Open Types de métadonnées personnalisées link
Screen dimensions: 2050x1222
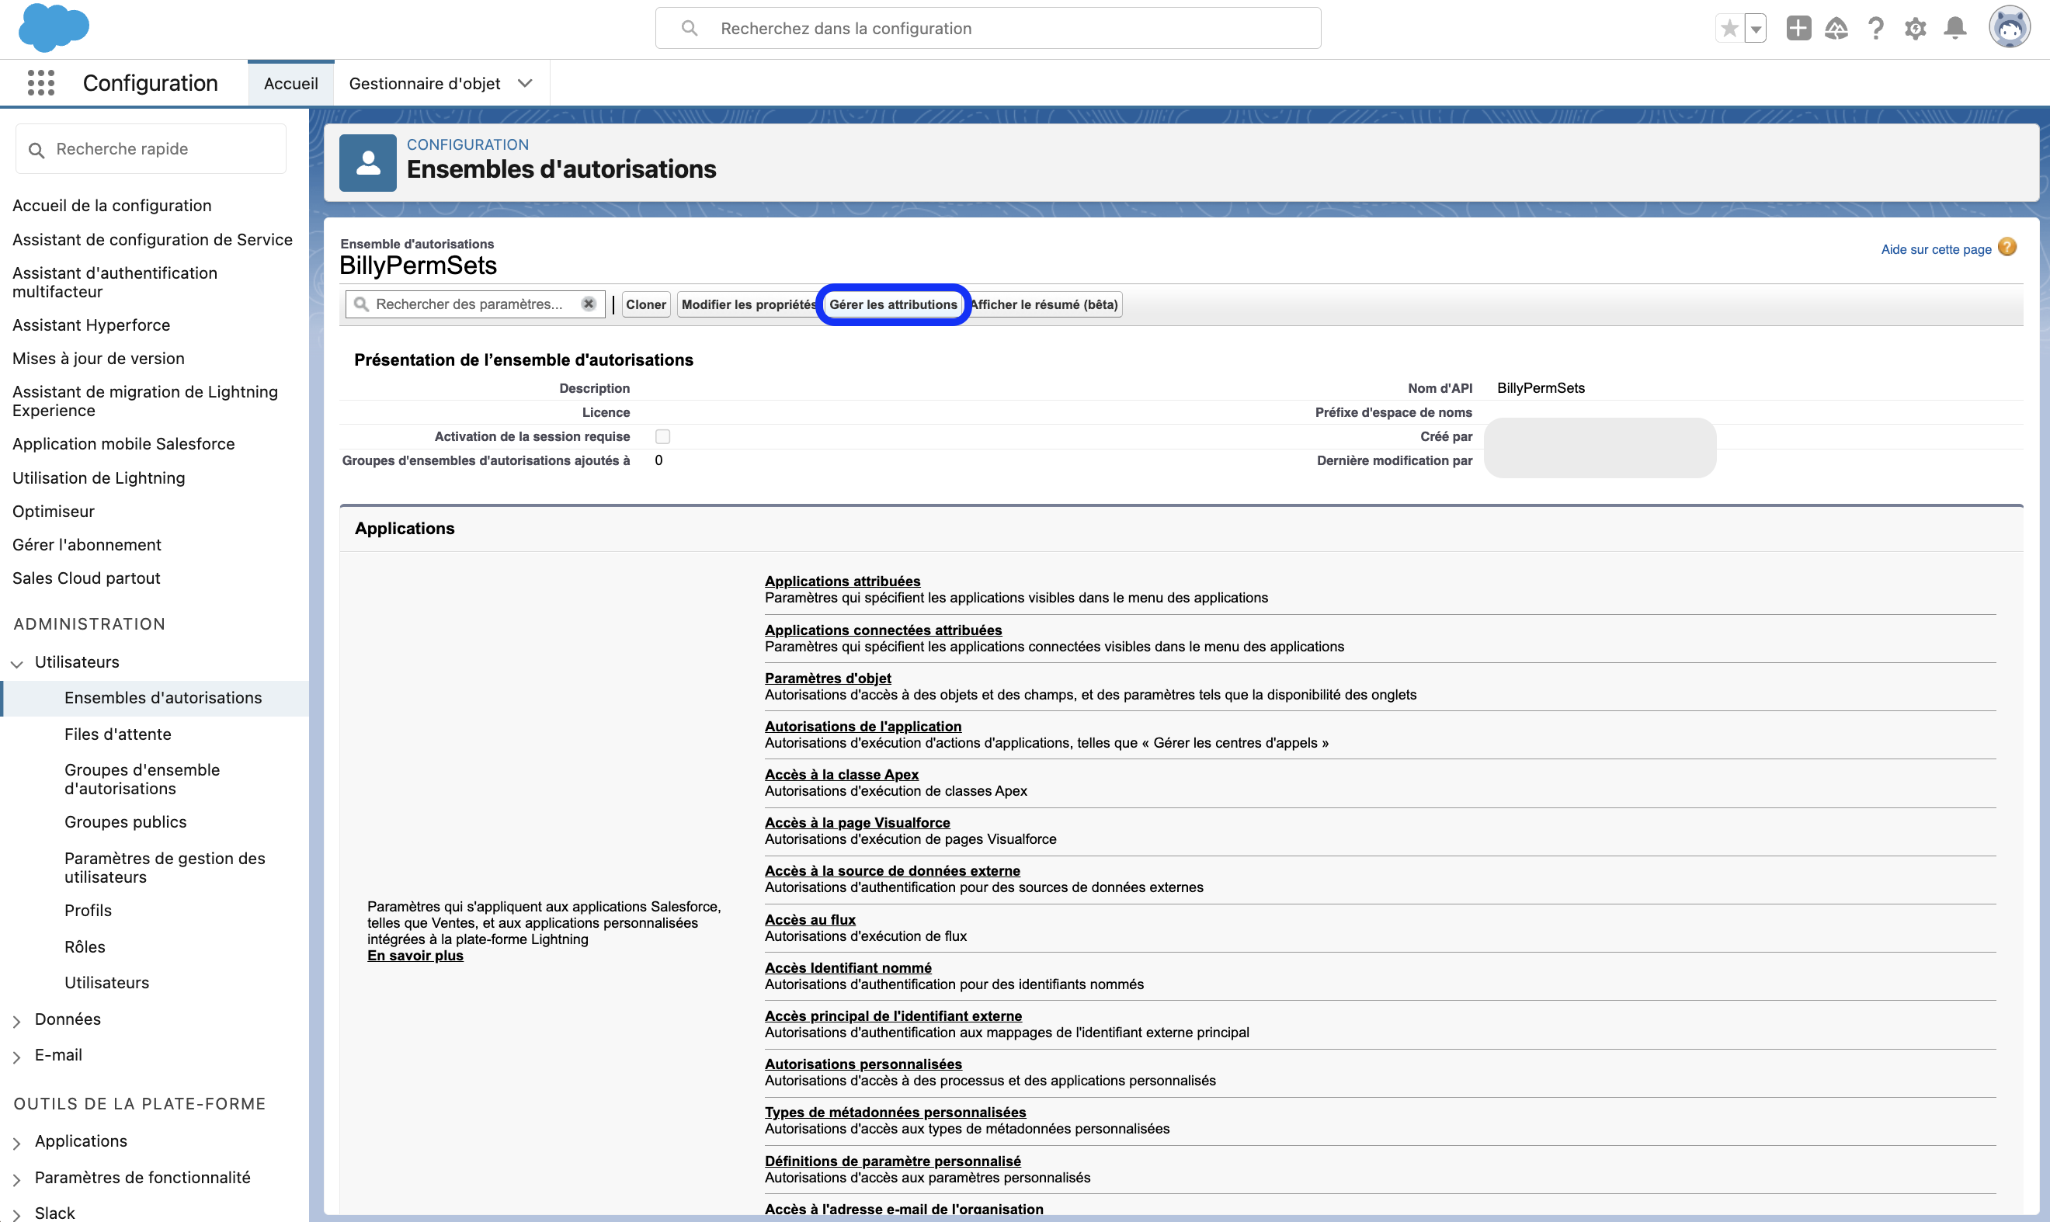point(895,1113)
